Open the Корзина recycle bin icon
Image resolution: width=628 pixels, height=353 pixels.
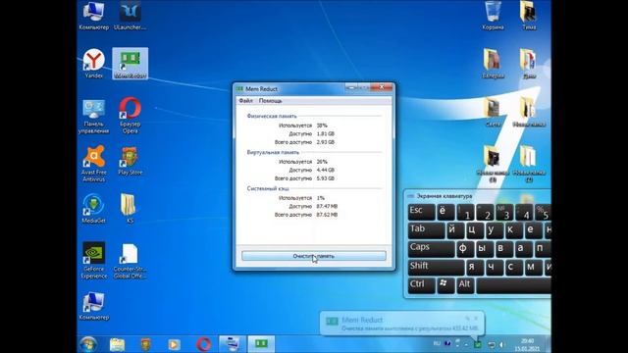coord(493,16)
